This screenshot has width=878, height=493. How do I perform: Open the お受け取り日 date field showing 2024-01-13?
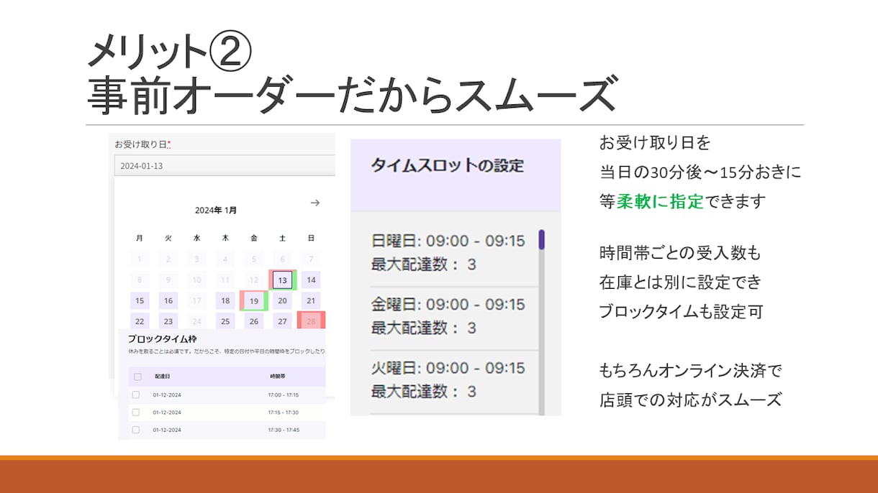tap(225, 166)
